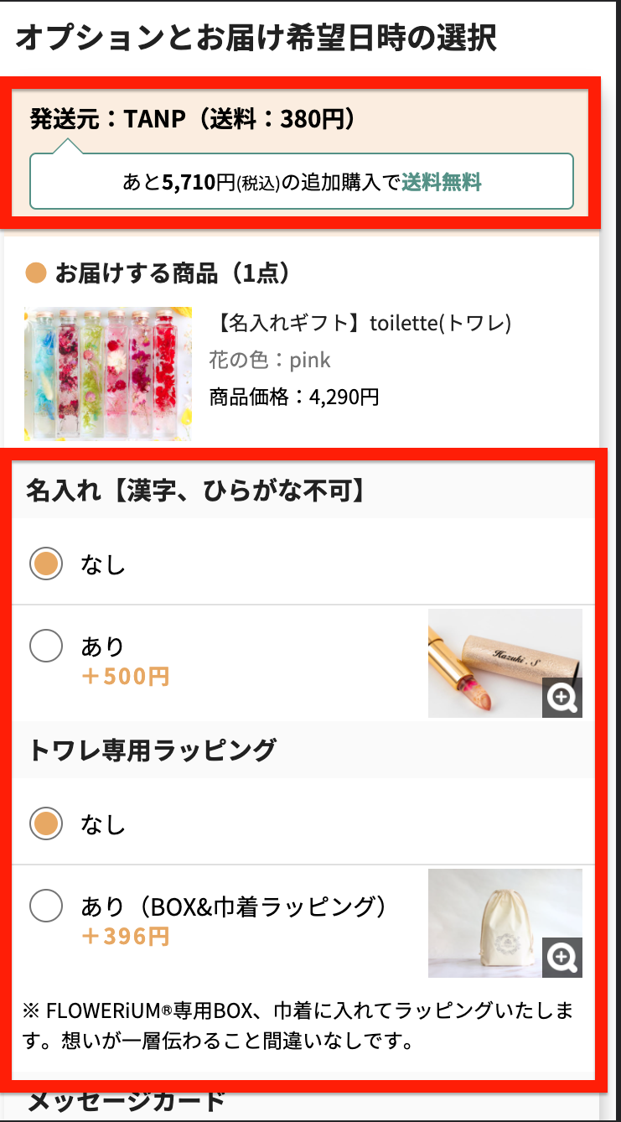Click the 名入れ【漢字、ひらがな不可】 section header
This screenshot has width=621, height=1122.
click(197, 491)
